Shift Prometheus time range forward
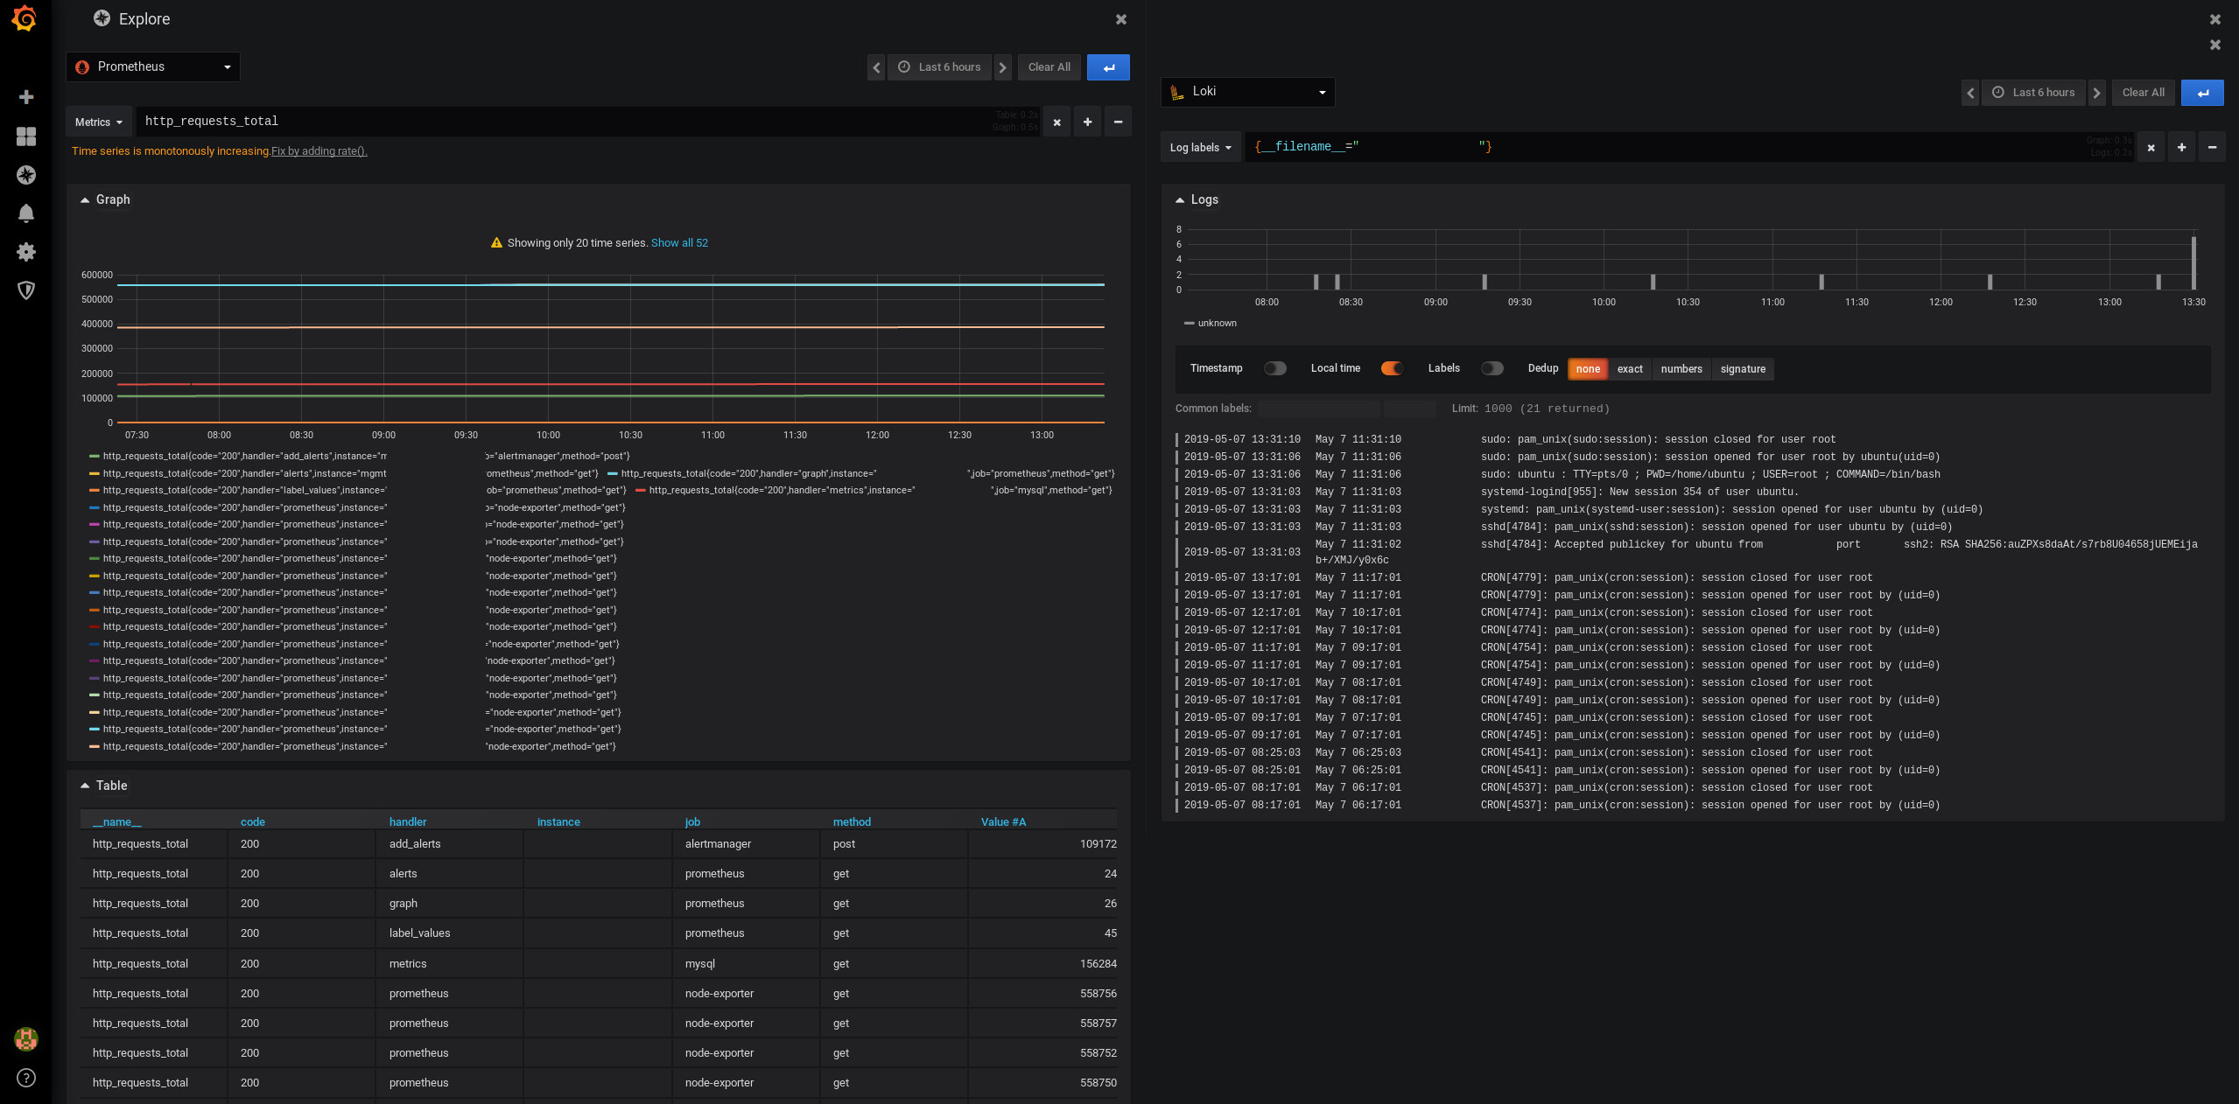Image resolution: width=2239 pixels, height=1104 pixels. 1003,67
